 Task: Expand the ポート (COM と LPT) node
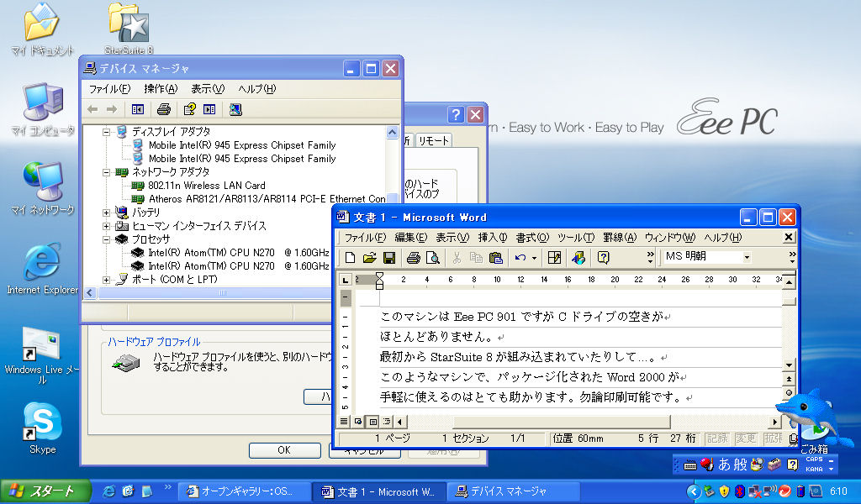click(x=107, y=280)
